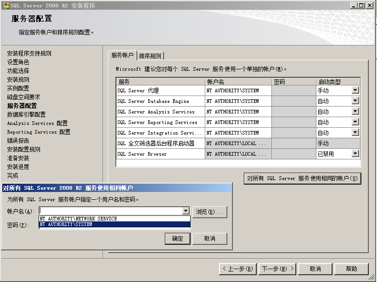Go back with 上一步(B) button
The width and height of the screenshot is (377, 282).
[238, 269]
